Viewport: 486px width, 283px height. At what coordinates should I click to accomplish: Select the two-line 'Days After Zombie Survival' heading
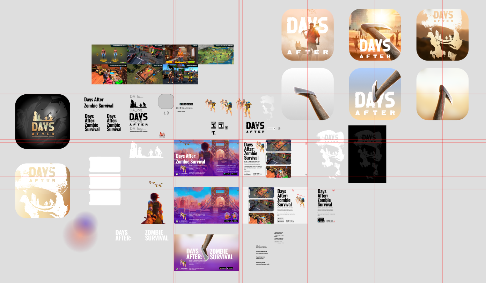pyautogui.click(x=99, y=102)
